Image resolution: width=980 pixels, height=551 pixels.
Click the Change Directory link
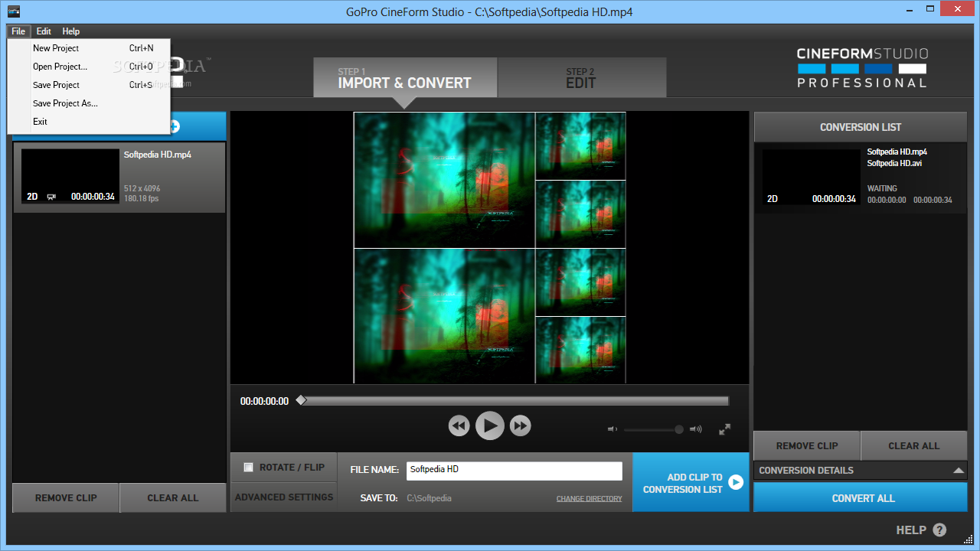590,499
